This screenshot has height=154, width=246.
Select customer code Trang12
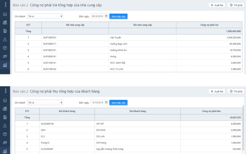45,143
